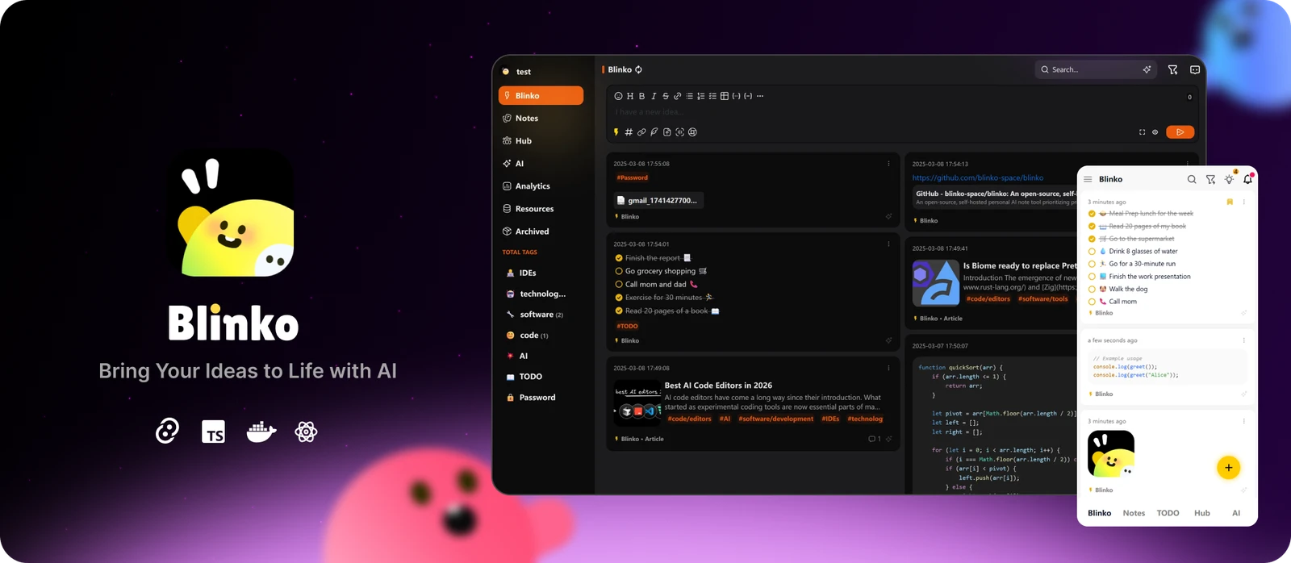Open the notification bell in mobile panel

[1248, 179]
